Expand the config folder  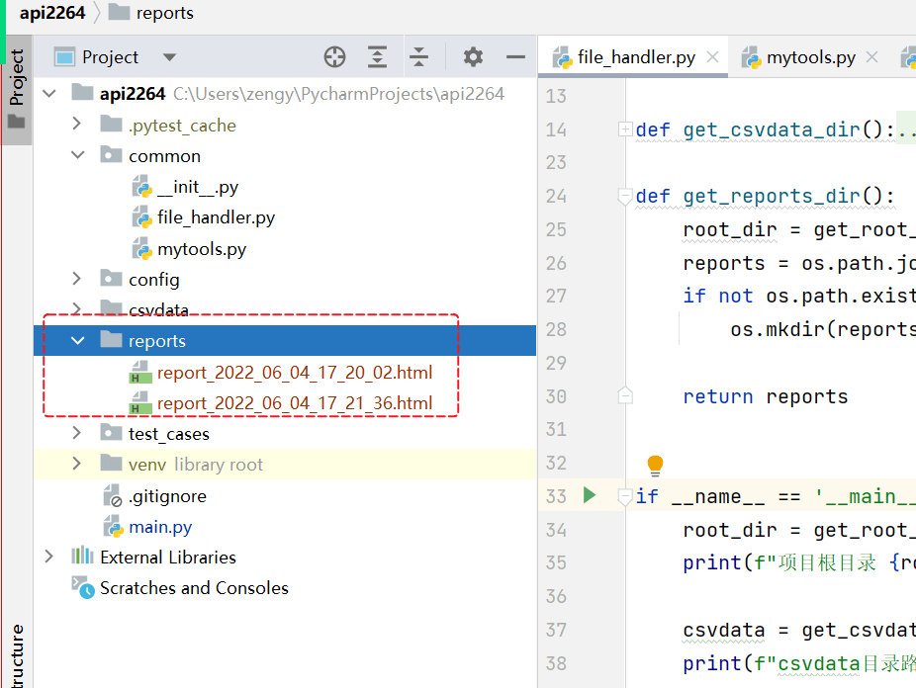tap(76, 279)
